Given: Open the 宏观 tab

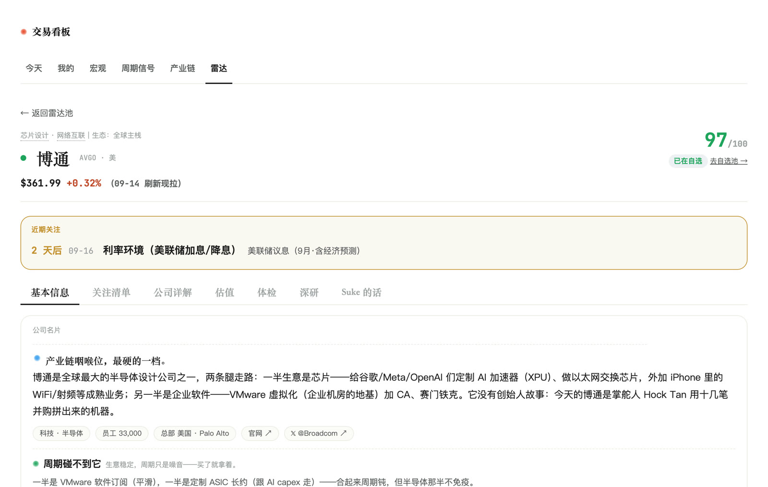Looking at the screenshot, I should [x=98, y=68].
